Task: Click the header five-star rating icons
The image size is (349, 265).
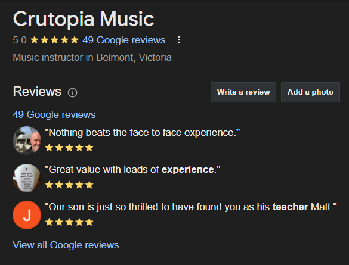Action: pos(54,40)
